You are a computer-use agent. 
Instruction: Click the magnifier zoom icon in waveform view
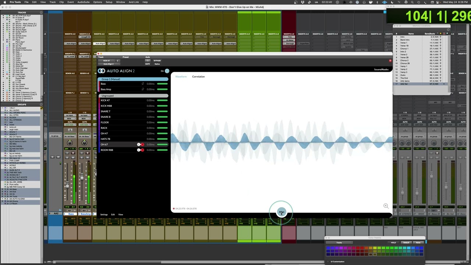[386, 206]
